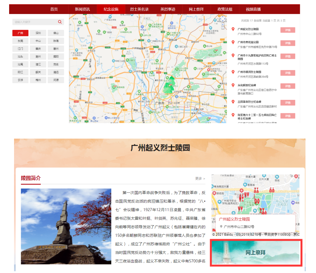
Task: Click the red magnifier search icon
Action: pyautogui.click(x=60, y=22)
